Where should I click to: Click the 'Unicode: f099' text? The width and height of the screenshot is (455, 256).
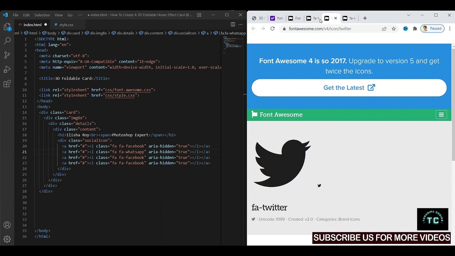tap(272, 219)
